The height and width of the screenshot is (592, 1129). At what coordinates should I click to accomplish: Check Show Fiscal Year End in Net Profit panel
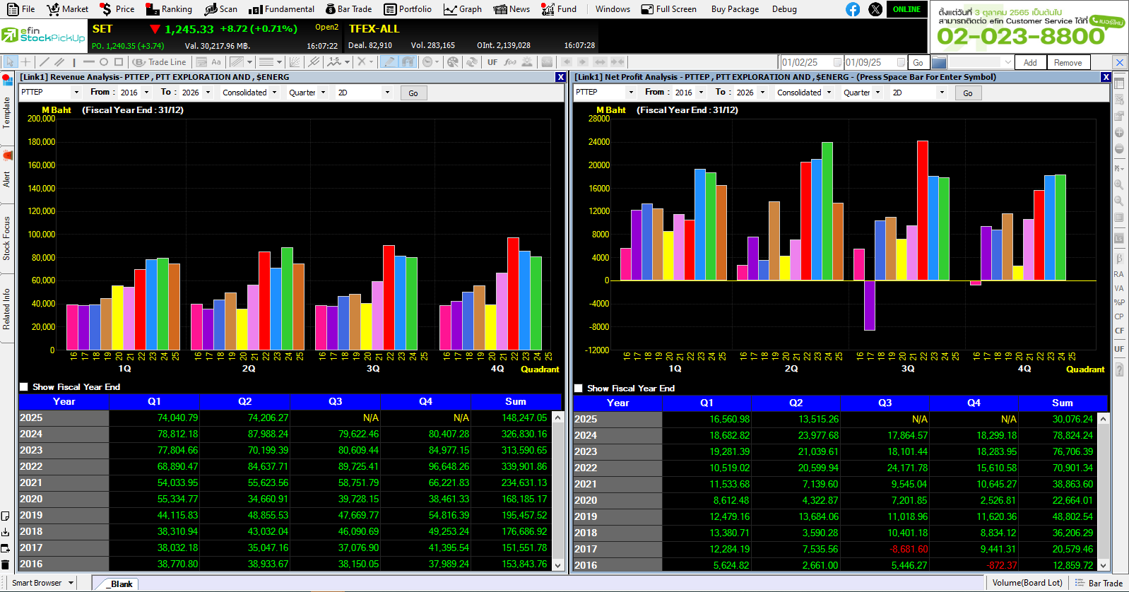[x=579, y=389]
